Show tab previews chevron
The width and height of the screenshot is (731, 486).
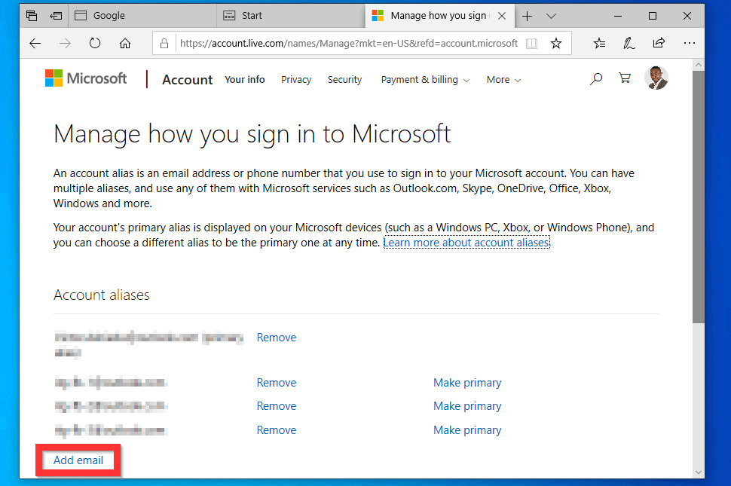[x=551, y=16]
